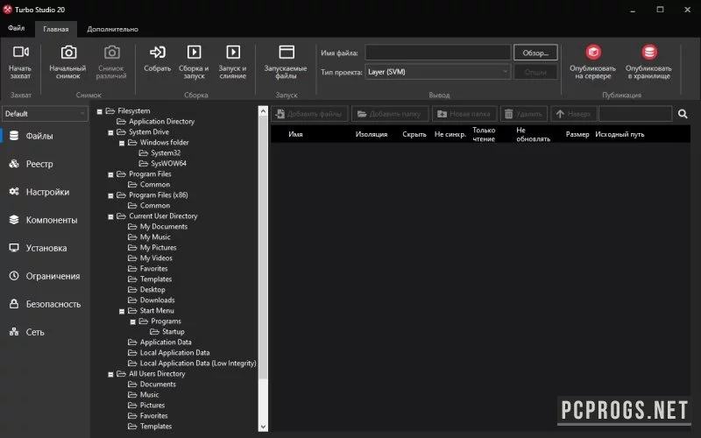
Task: Collapse the Start Menu node
Action: coord(122,311)
